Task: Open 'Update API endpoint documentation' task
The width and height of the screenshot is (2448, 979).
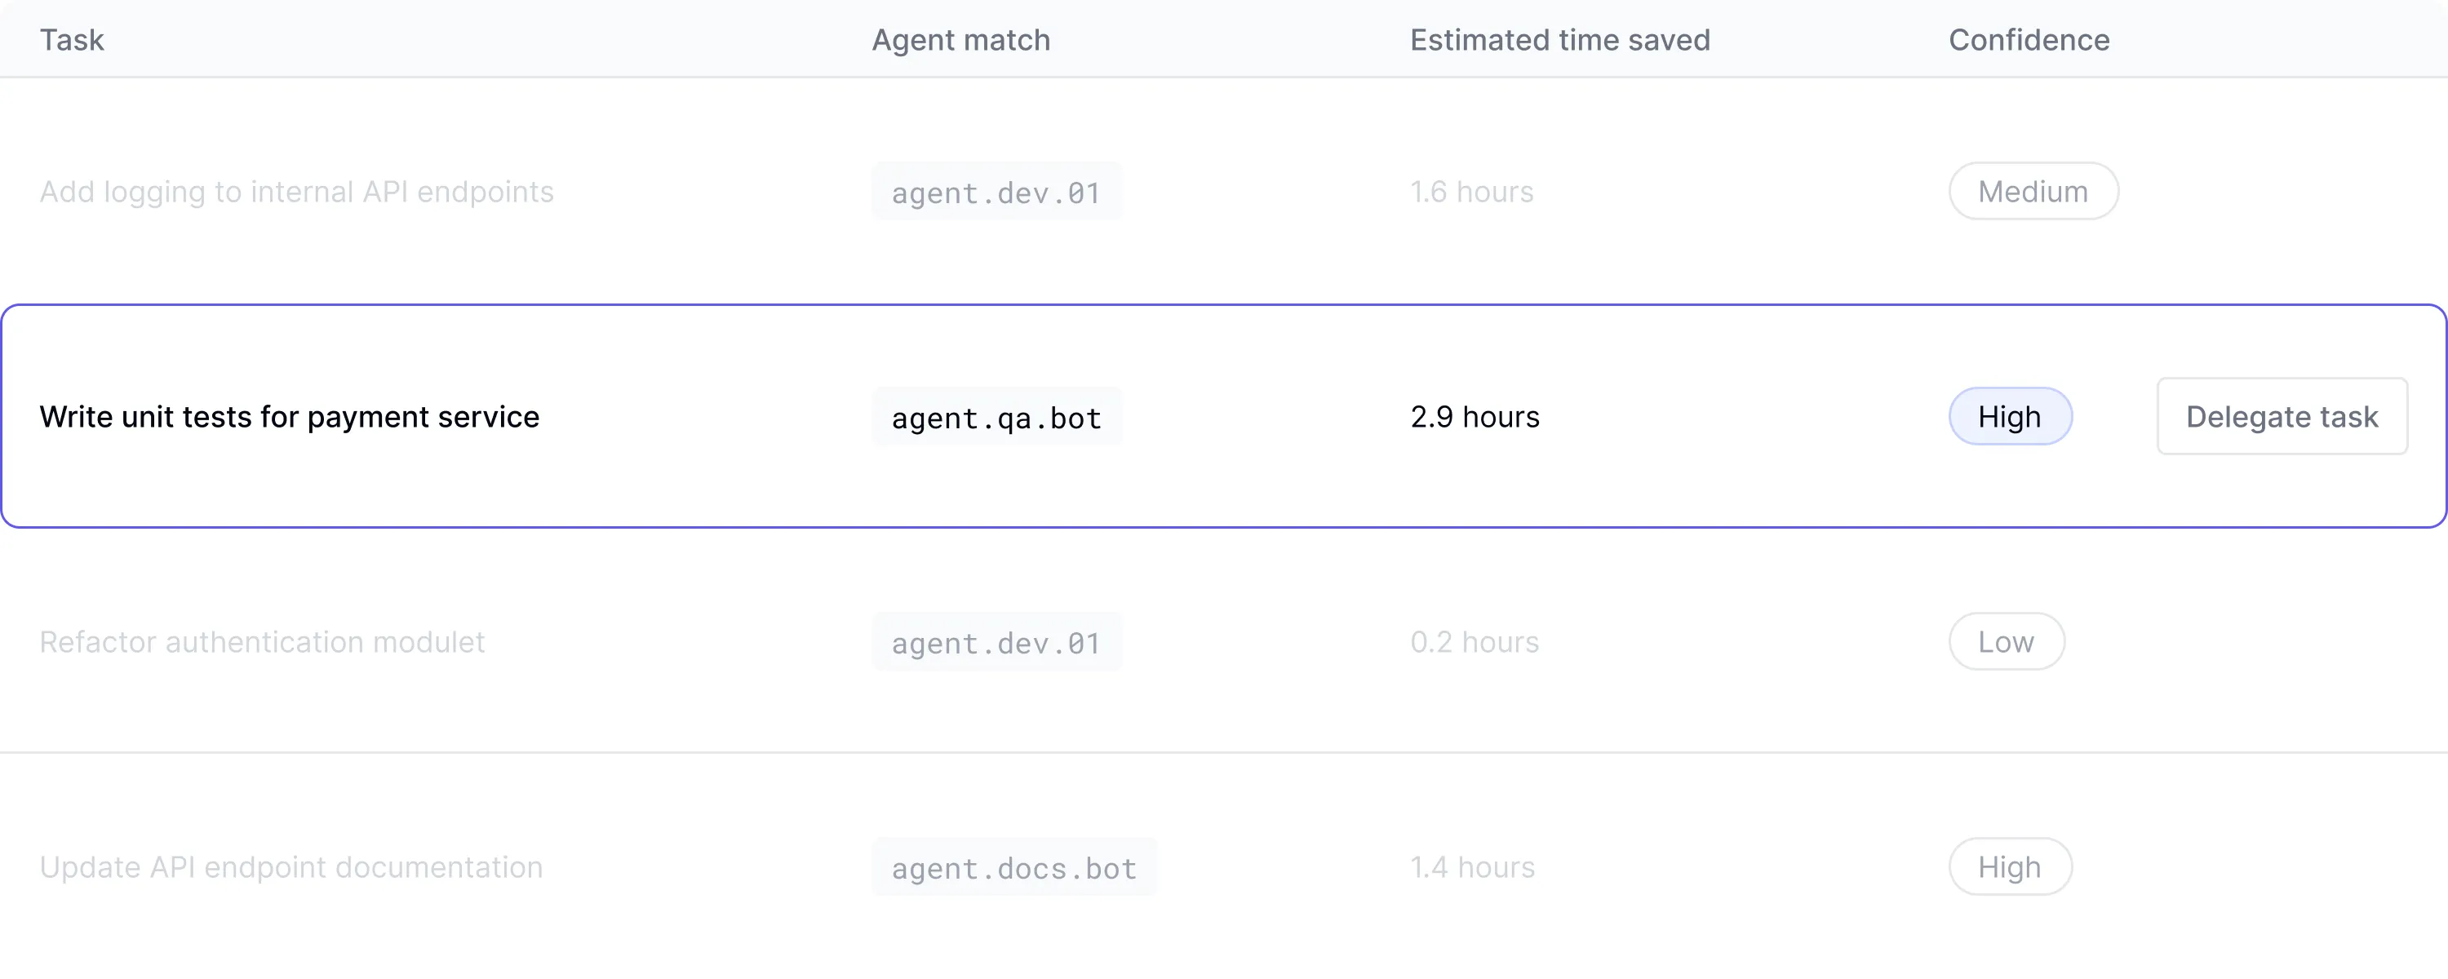Action: [x=290, y=867]
